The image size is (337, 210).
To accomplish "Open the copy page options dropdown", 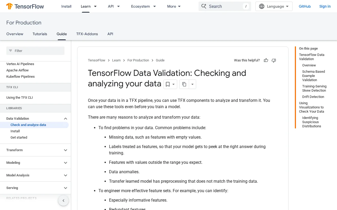I will coord(192,84).
